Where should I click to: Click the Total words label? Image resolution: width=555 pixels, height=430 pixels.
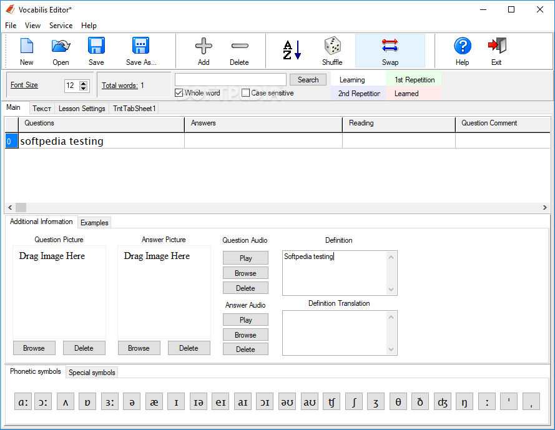click(x=120, y=86)
